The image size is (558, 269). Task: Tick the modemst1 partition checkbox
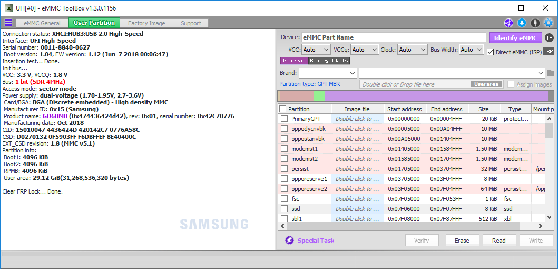pos(284,149)
